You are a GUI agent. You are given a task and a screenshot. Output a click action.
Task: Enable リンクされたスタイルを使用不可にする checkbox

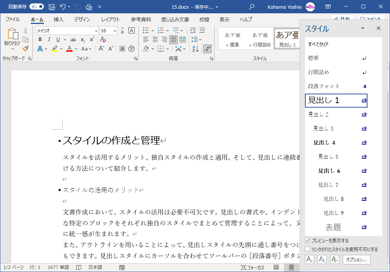coord(308,250)
